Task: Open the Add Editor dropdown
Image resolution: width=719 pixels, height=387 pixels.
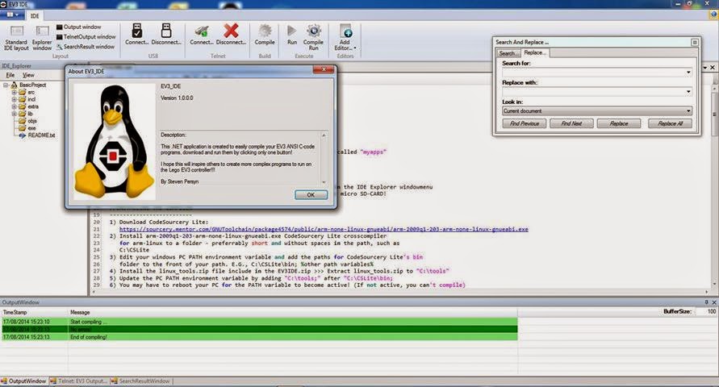Action: point(345,38)
